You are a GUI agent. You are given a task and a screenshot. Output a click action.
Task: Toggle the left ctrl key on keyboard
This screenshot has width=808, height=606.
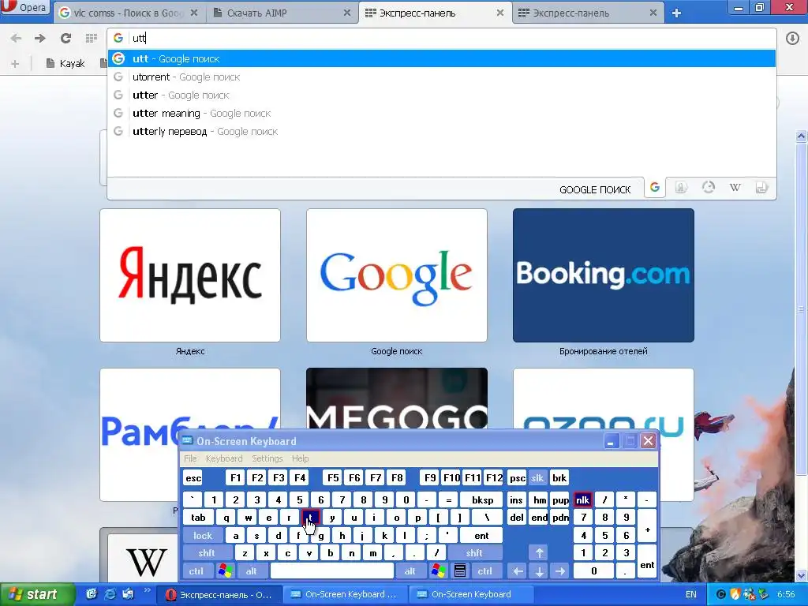[196, 571]
